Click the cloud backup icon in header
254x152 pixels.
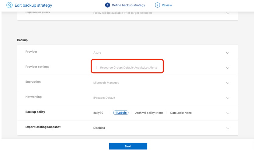tap(9, 5)
